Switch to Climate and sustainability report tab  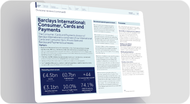point(54,7)
